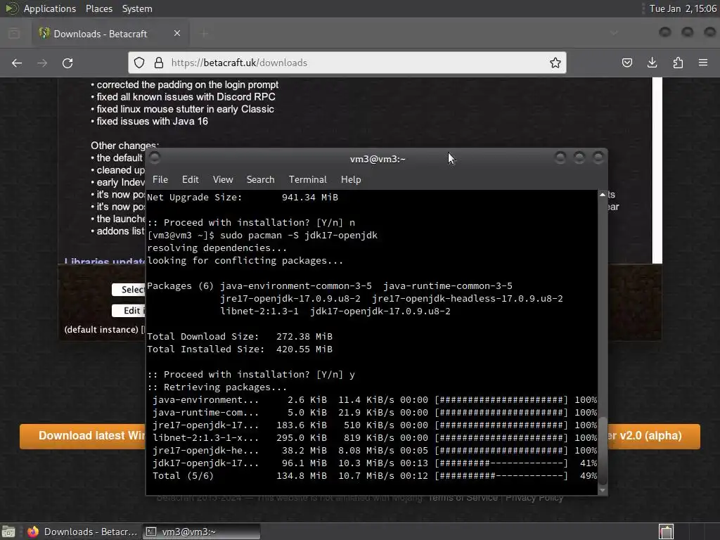The height and width of the screenshot is (540, 720).
Task: Click the Total (5/6) progress bar
Action: [501, 476]
